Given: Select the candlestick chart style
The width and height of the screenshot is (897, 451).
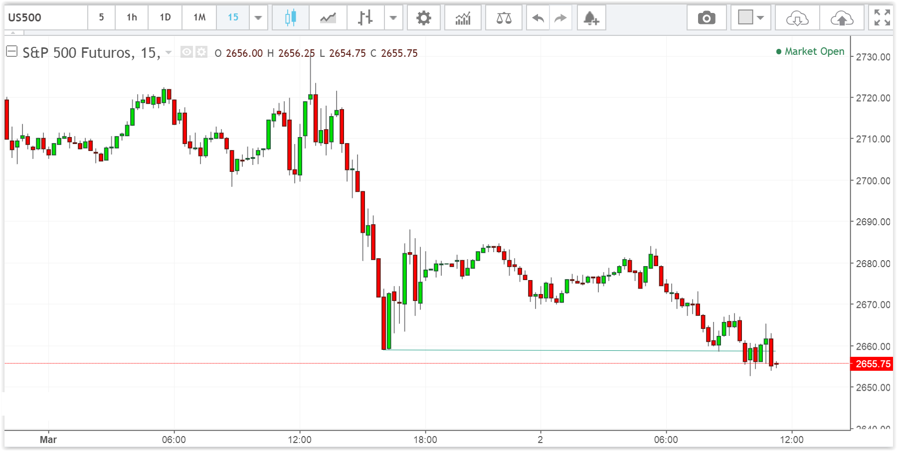Looking at the screenshot, I should click(290, 18).
